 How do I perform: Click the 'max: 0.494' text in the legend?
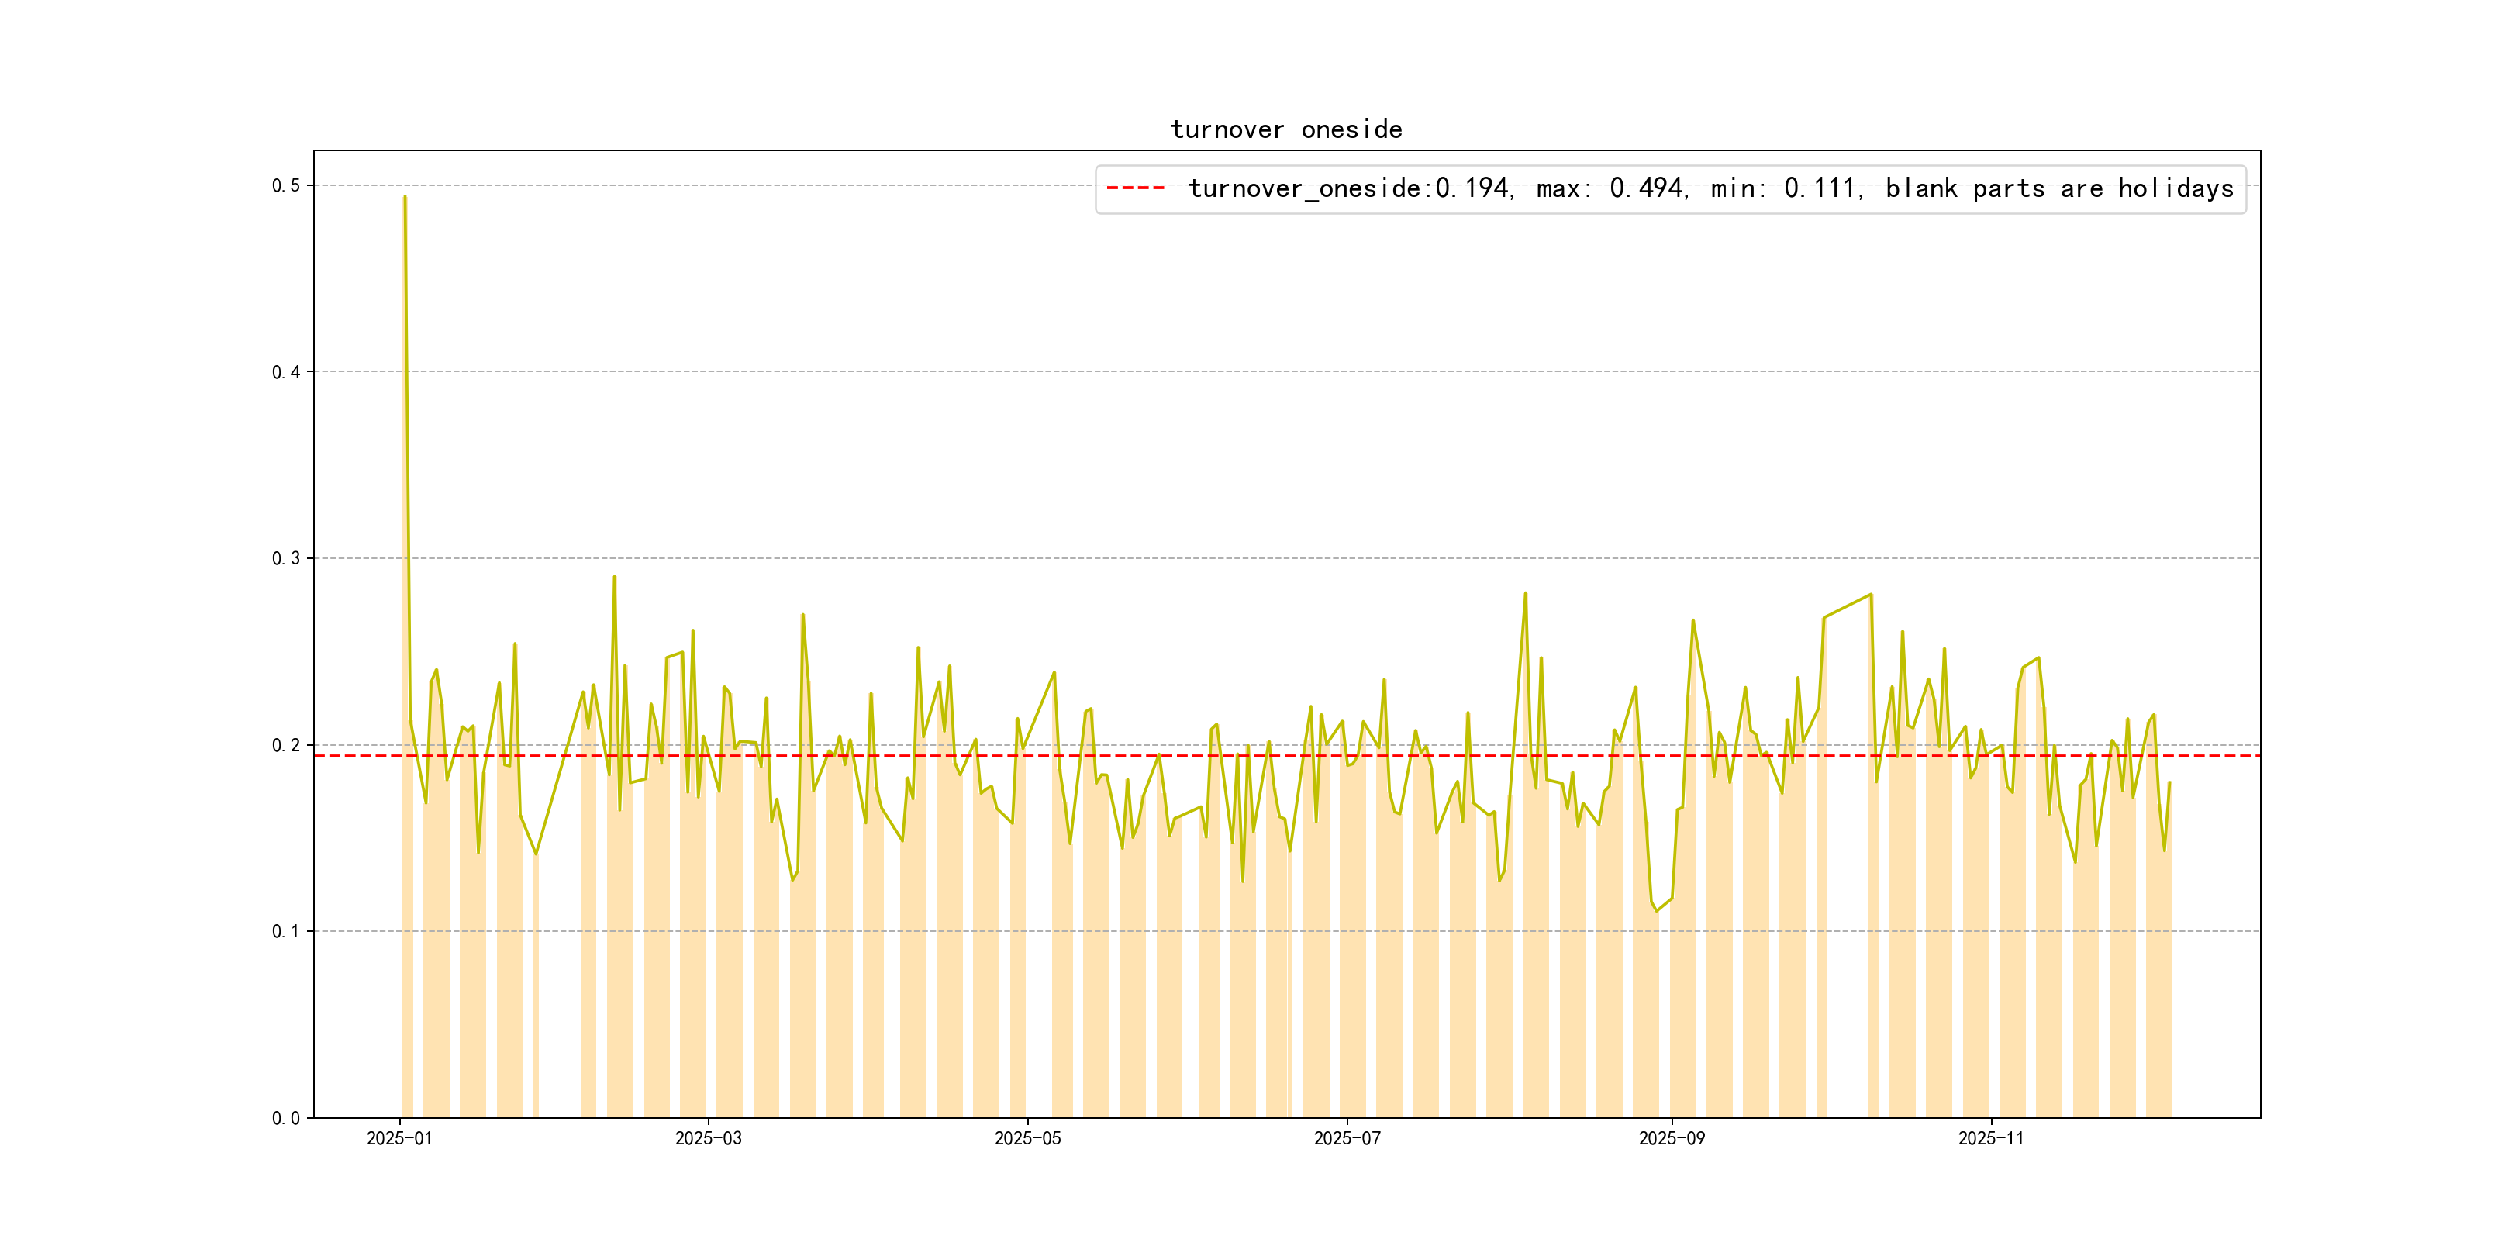(x=1610, y=188)
